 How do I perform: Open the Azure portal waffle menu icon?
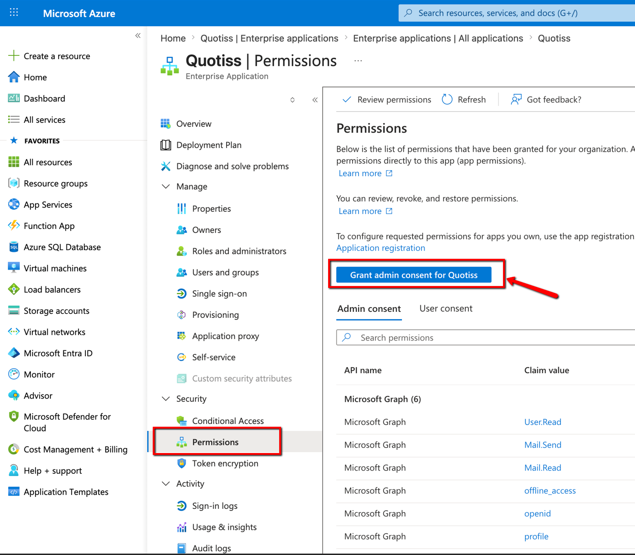[x=14, y=12]
